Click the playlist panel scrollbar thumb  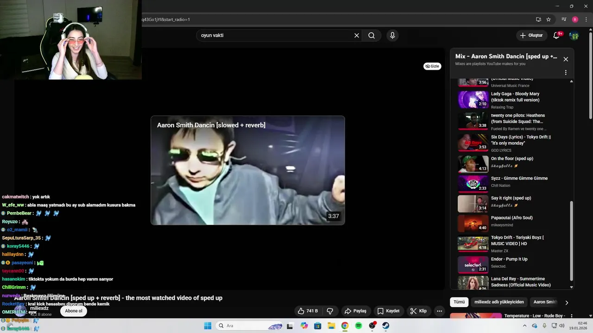(571, 241)
